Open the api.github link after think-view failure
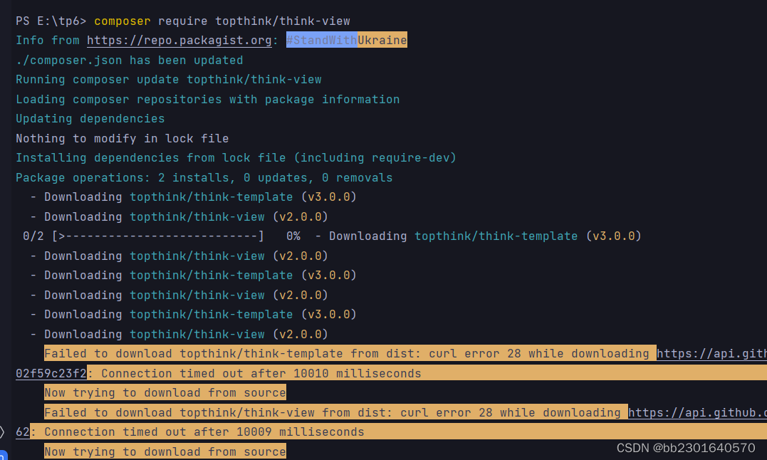This screenshot has height=460, width=767. (x=697, y=412)
